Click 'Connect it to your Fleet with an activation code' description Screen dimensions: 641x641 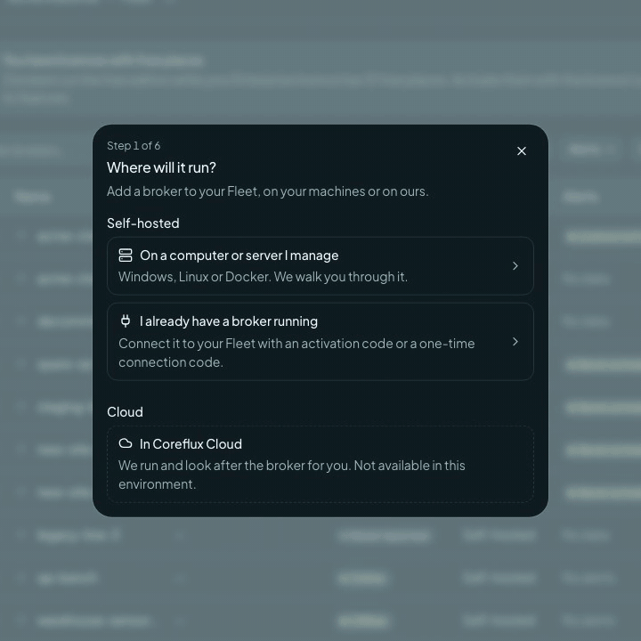pyautogui.click(x=296, y=353)
